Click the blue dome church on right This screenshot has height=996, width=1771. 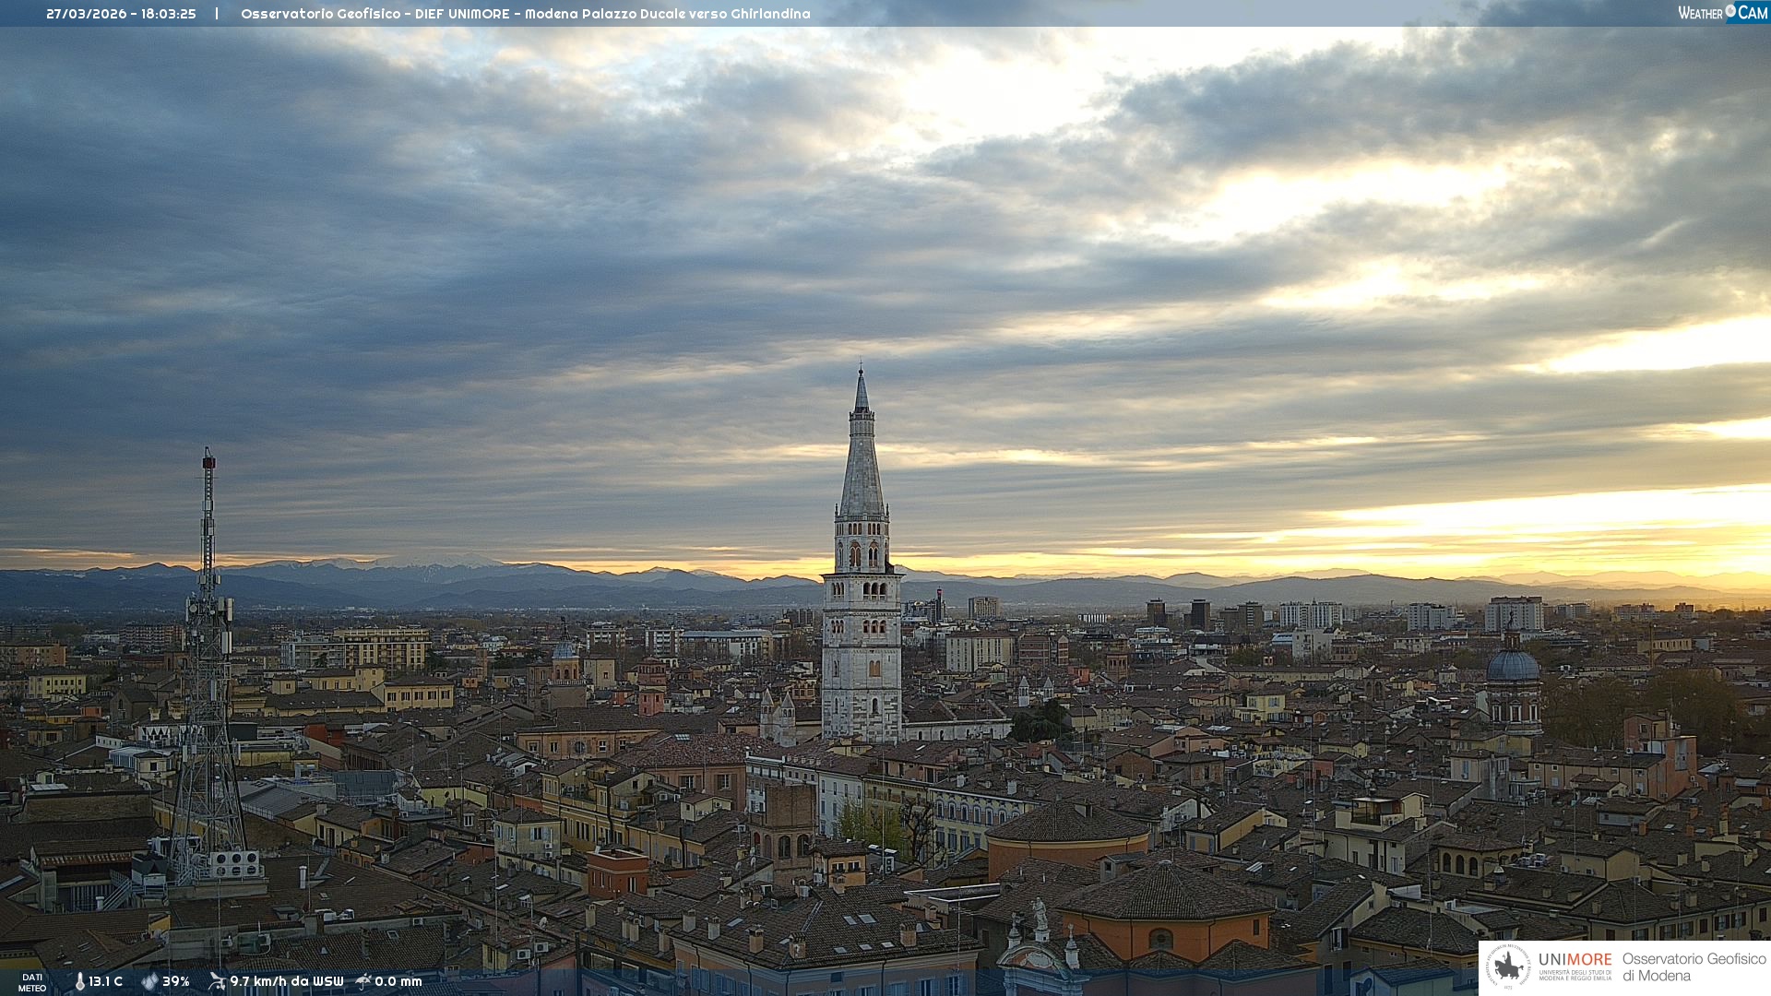(1513, 666)
